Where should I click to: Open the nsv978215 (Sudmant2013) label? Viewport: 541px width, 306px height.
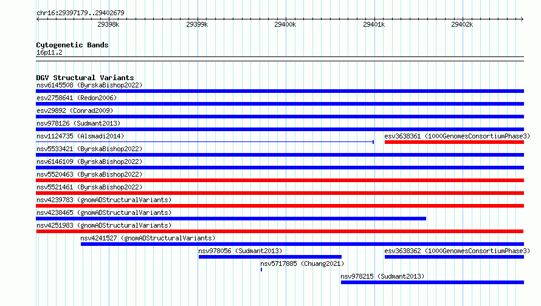(382, 276)
